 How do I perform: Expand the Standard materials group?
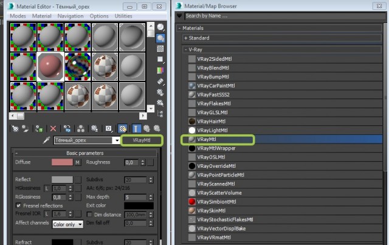click(x=185, y=38)
